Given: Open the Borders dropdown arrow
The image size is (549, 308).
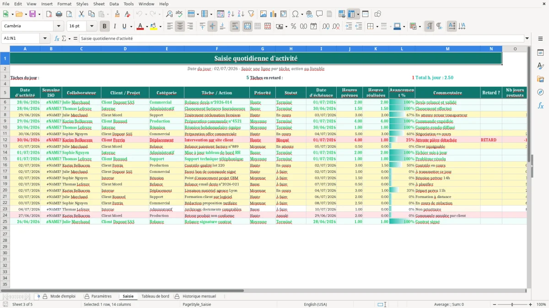Looking at the screenshot, I should (x=377, y=26).
